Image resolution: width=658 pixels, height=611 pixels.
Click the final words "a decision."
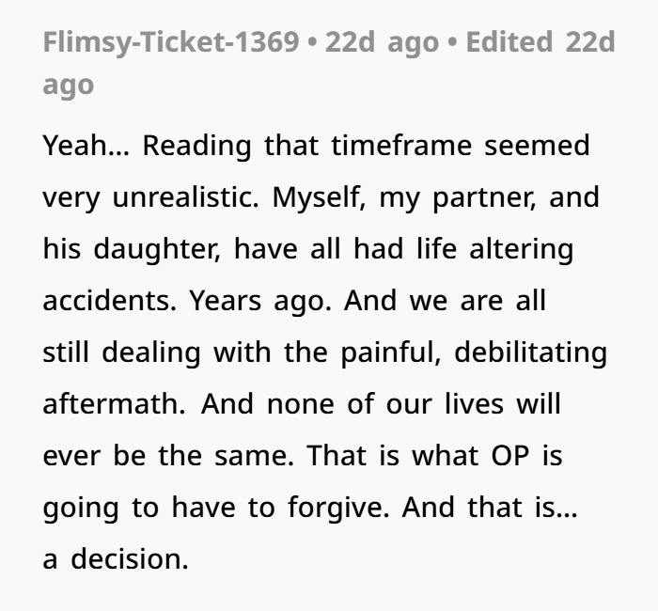click(116, 559)
